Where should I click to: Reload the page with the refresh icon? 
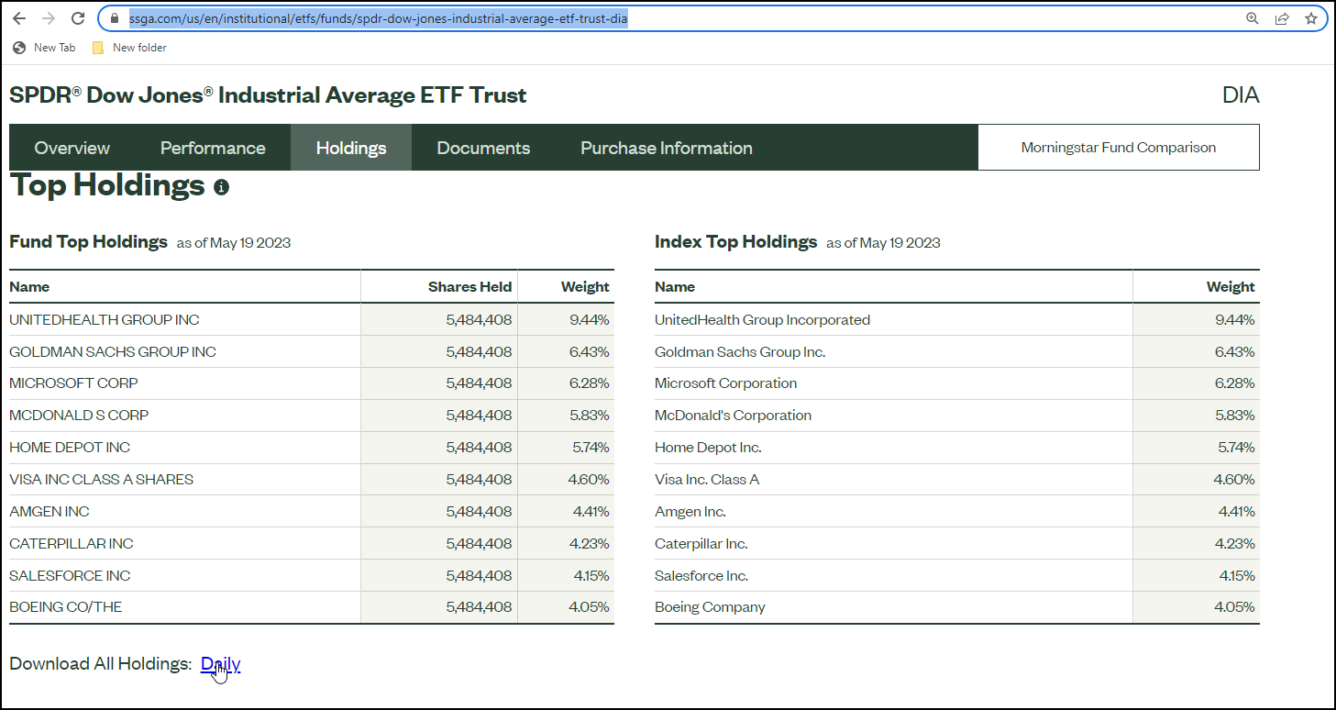[78, 18]
